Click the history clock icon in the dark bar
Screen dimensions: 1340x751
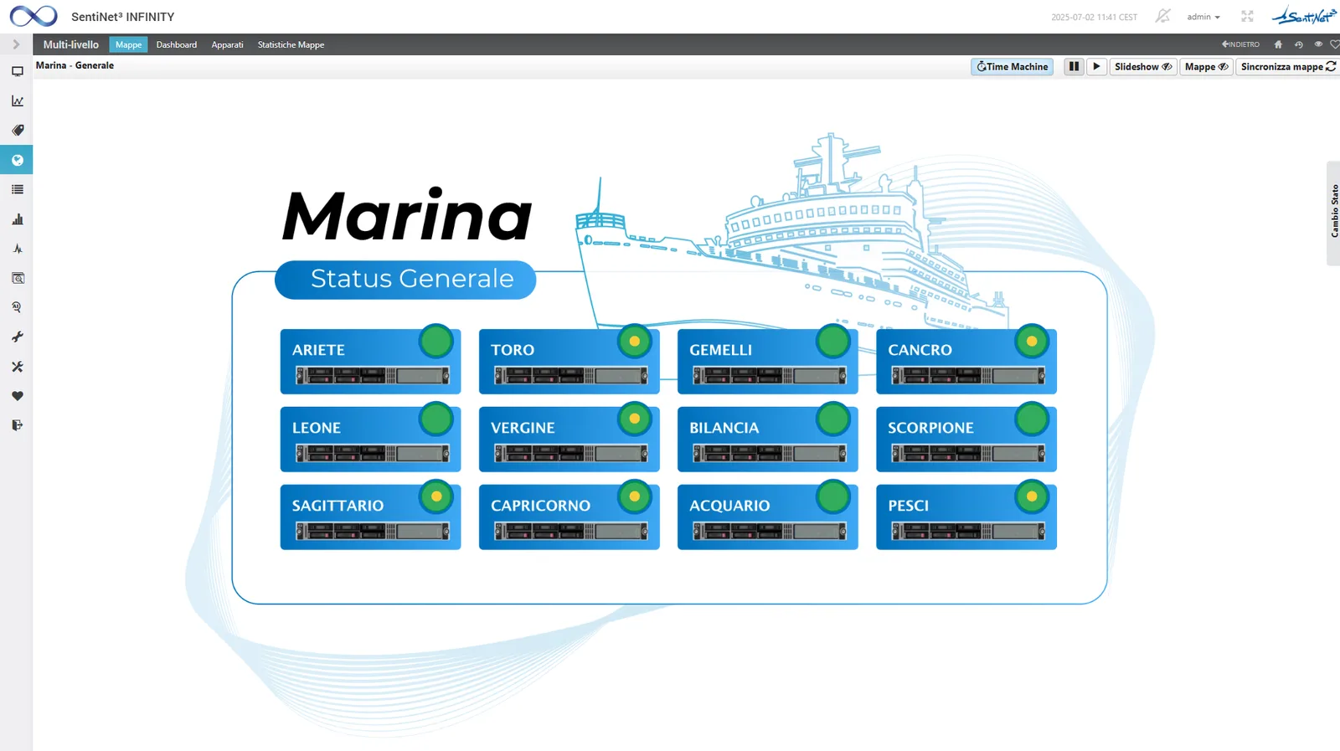point(1298,44)
